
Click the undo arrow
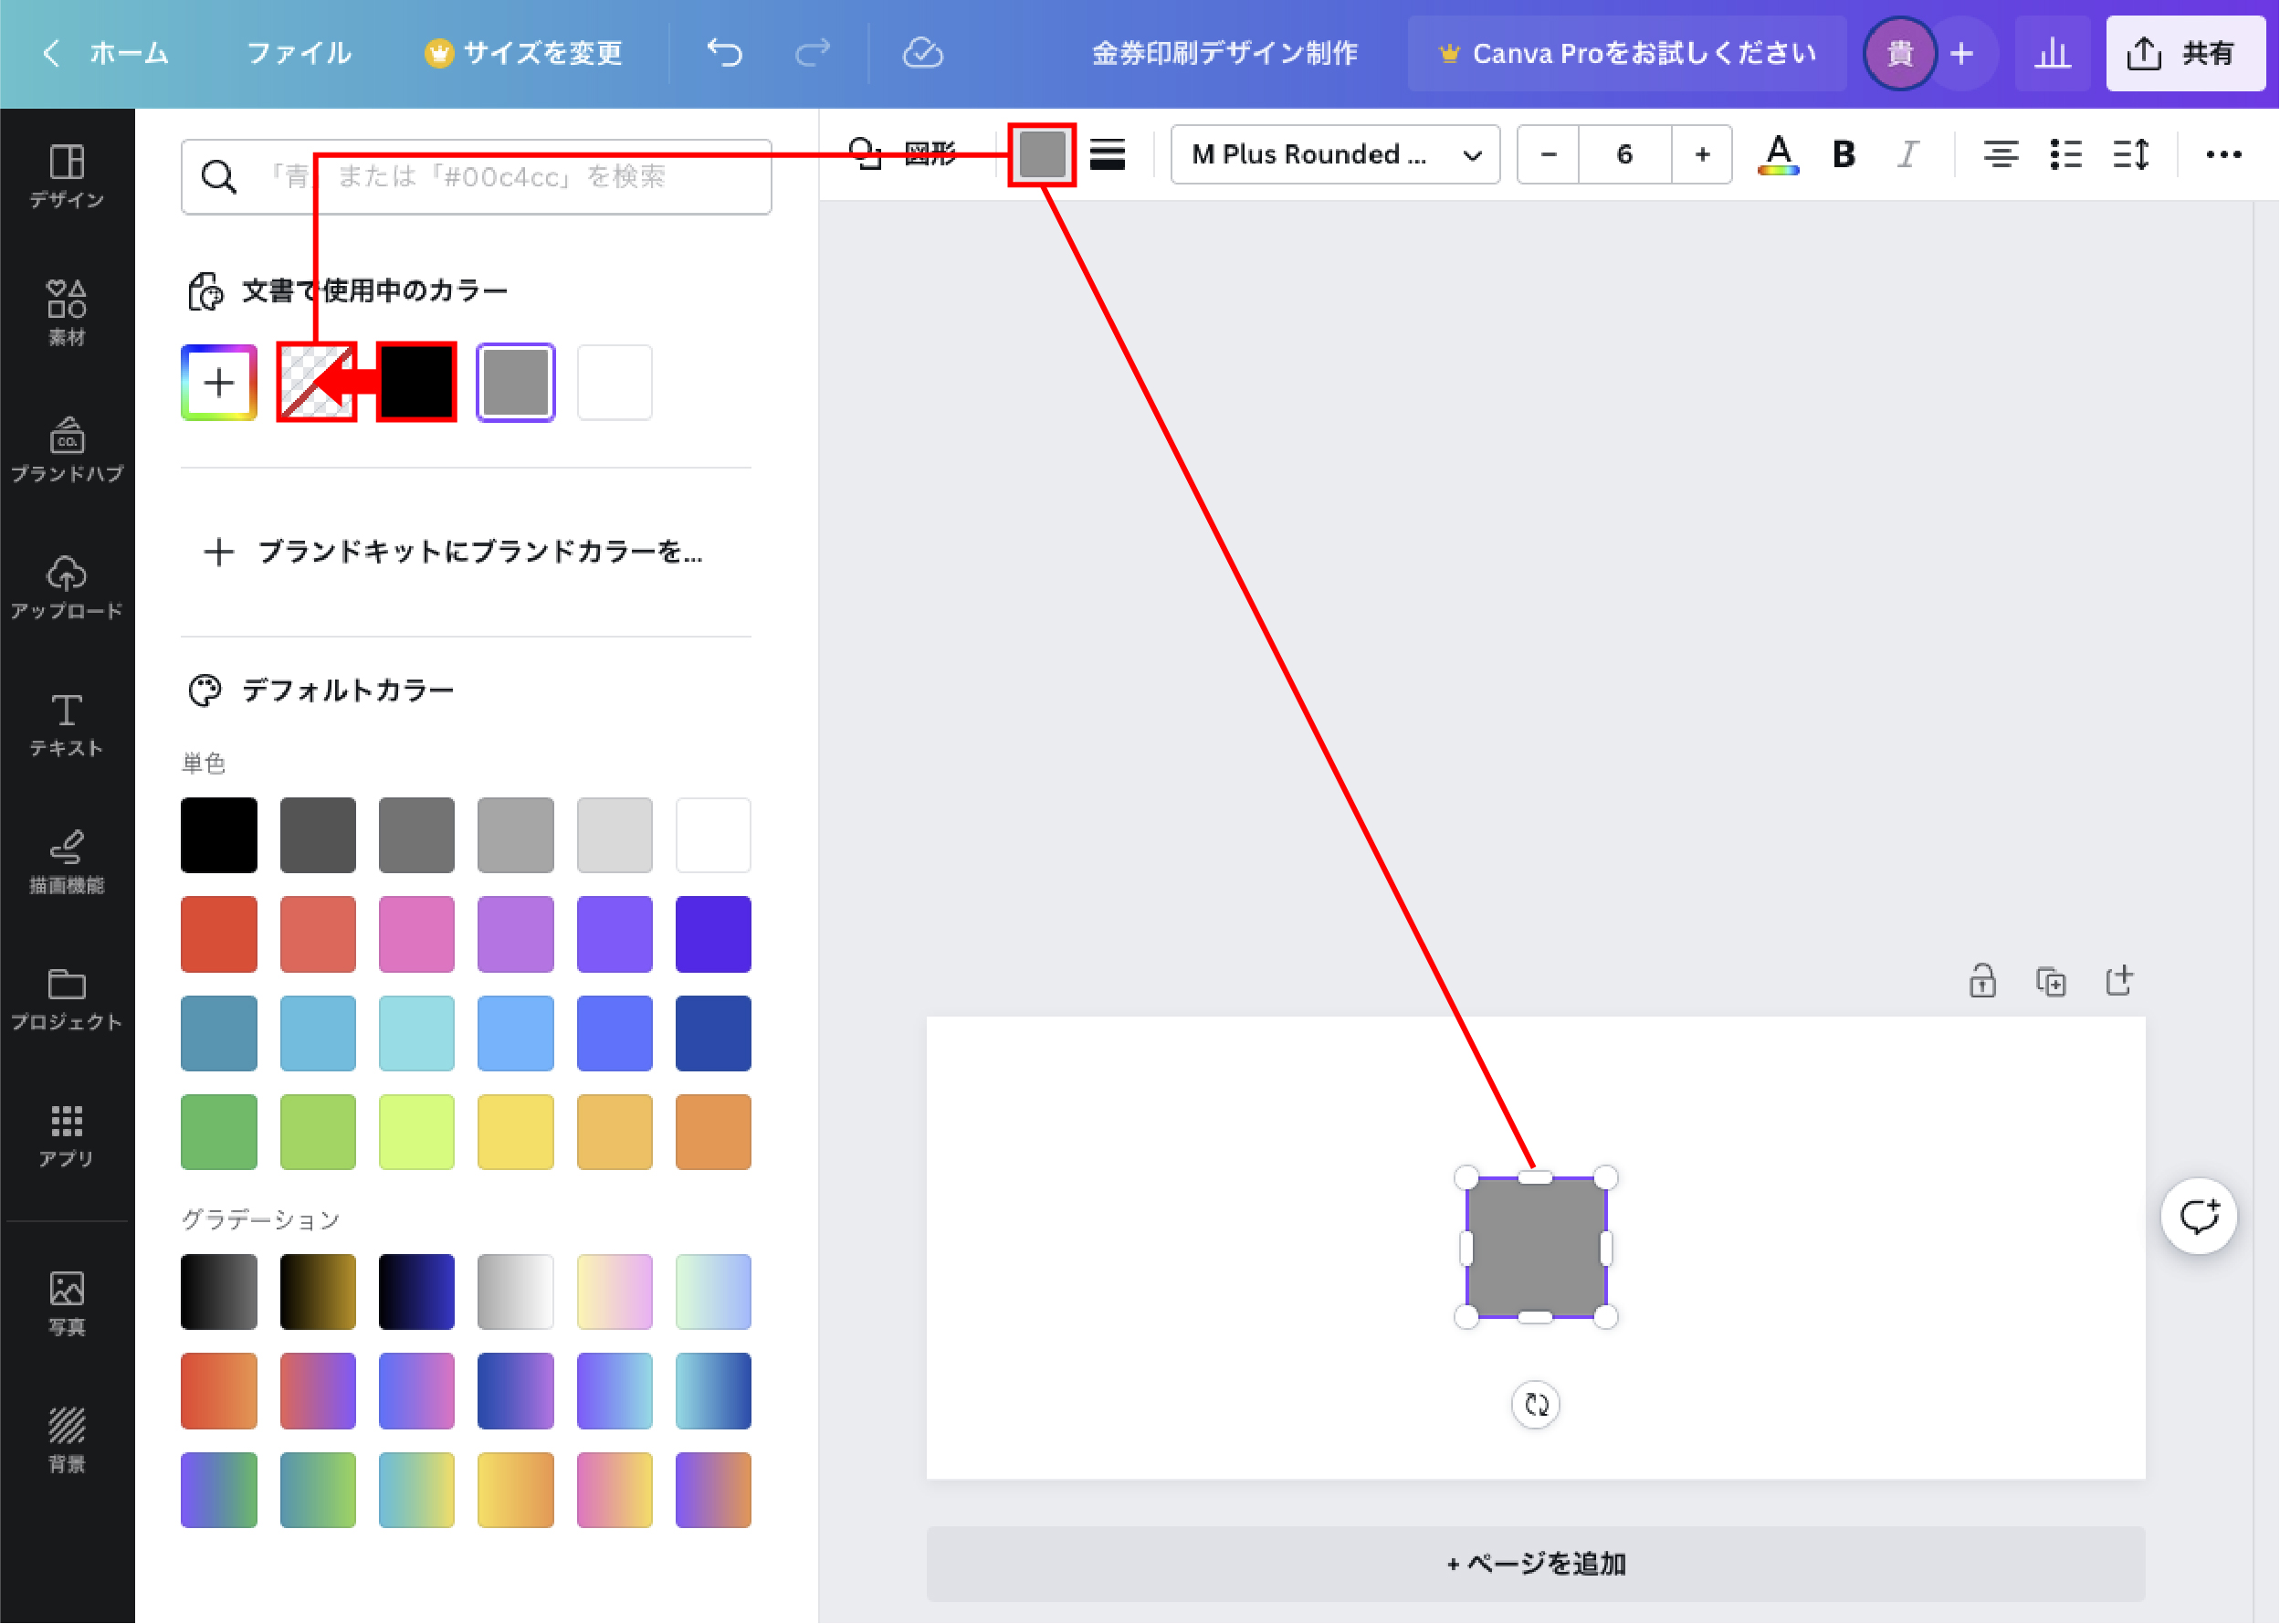click(x=725, y=52)
